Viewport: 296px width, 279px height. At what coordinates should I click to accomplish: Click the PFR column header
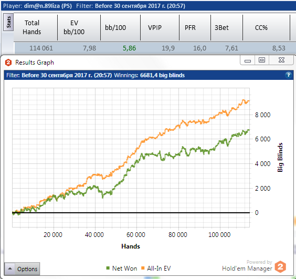coord(195,27)
